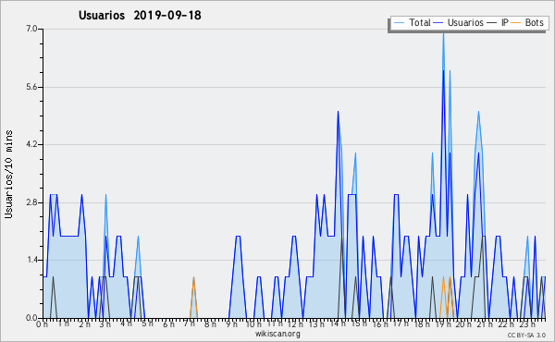Image resolution: width=555 pixels, height=342 pixels.
Task: Click the y-axis value 7.0
Action: (31, 29)
